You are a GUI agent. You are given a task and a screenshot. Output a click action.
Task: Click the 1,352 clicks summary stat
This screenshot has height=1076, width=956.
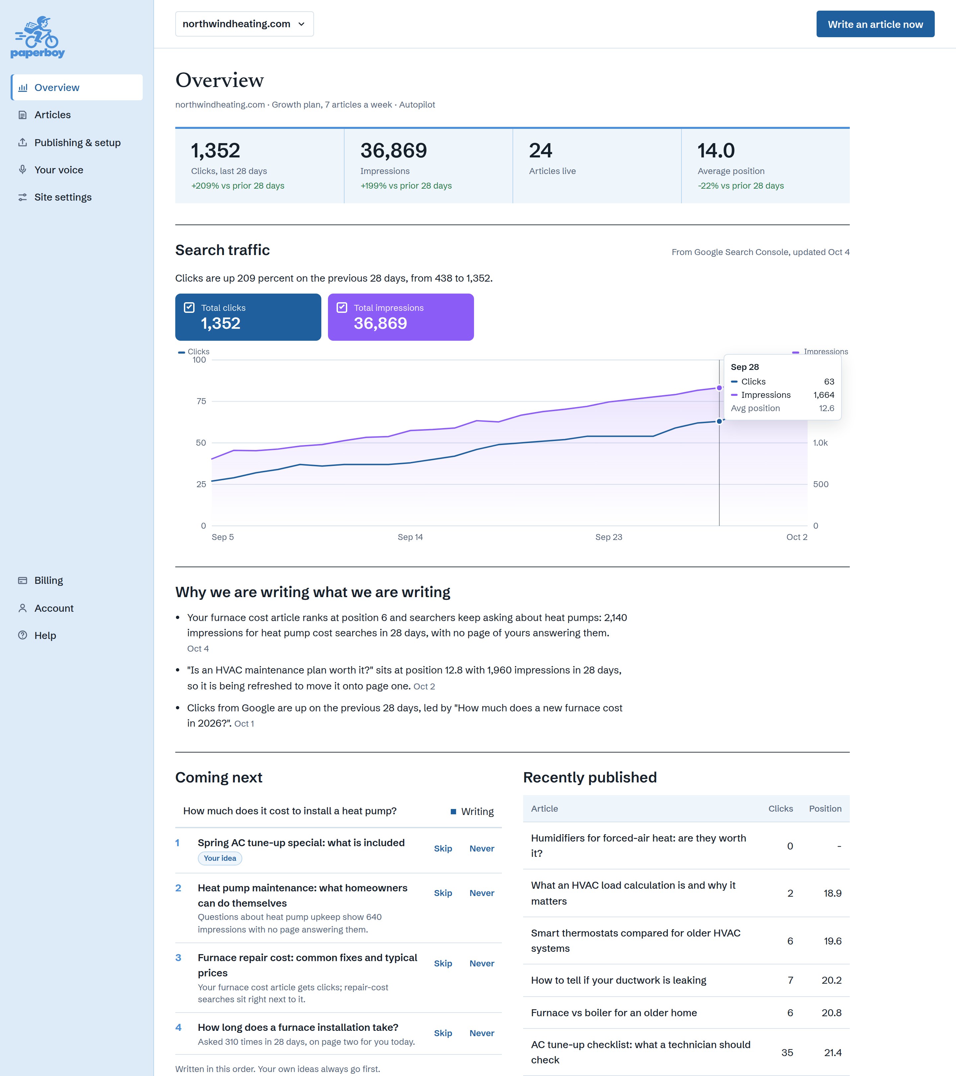pos(259,166)
